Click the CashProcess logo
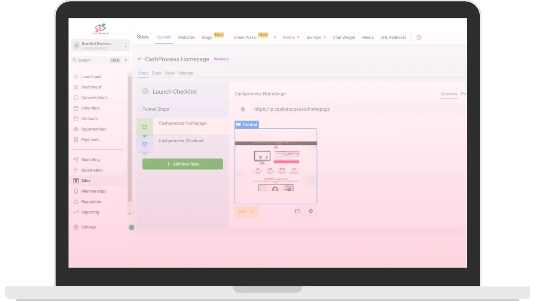535x301 pixels. point(100,29)
